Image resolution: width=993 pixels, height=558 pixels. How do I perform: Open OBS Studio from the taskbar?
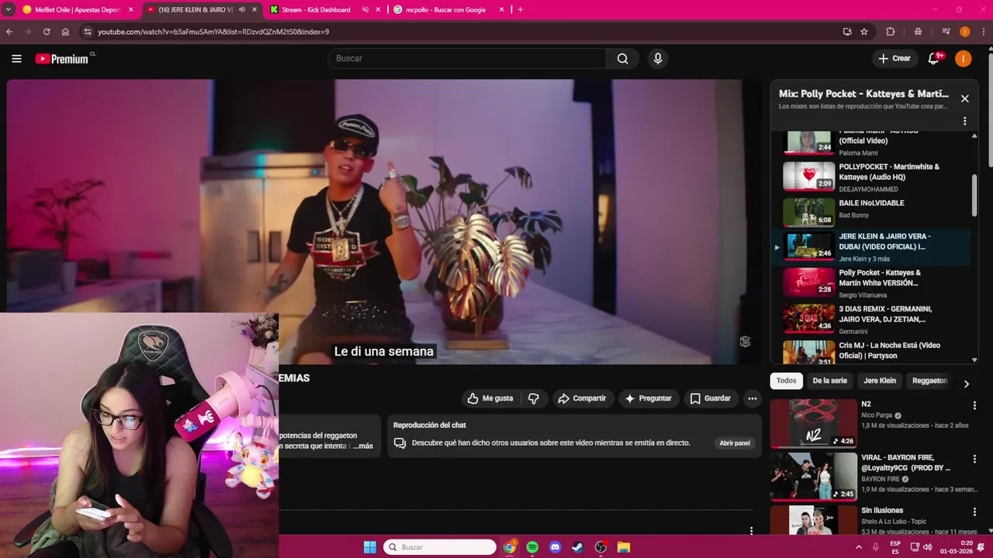coord(600,547)
